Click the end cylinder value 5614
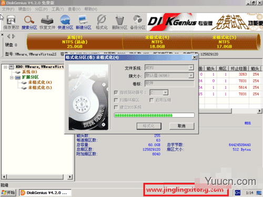Screen dimensions: 263x197 tap(242, 87)
